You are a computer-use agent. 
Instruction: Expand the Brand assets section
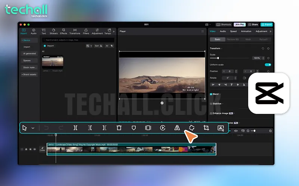tap(29, 74)
